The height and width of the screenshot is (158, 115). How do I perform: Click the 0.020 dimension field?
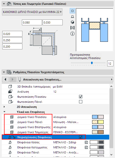[x=12, y=34]
